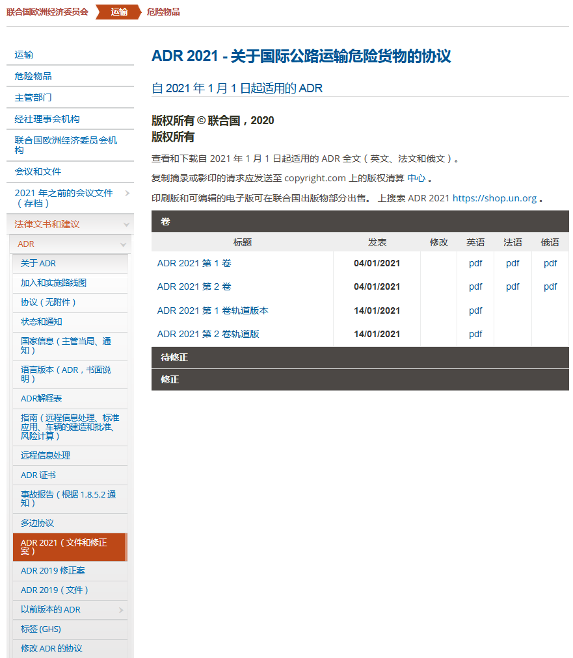Click the 英语 column header
The image size is (573, 658).
(x=475, y=242)
